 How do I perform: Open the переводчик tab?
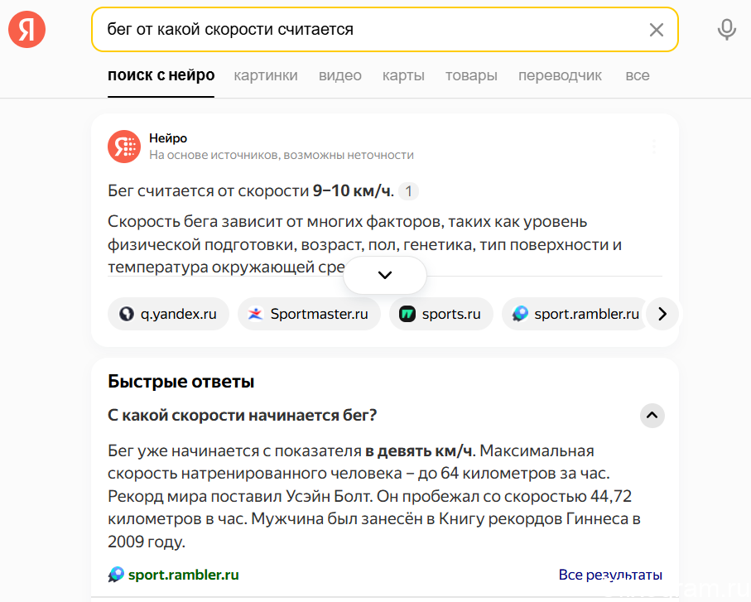[560, 75]
